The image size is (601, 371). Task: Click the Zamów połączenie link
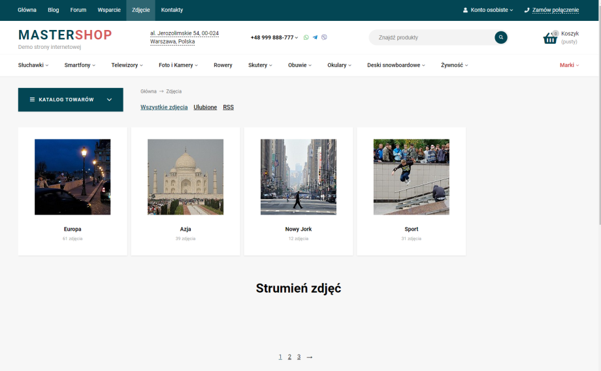(551, 10)
